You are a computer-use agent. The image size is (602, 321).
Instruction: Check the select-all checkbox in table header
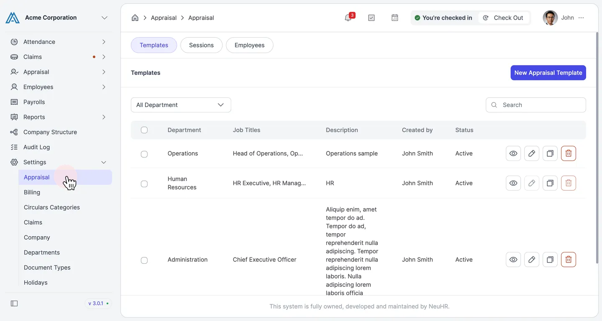[144, 130]
